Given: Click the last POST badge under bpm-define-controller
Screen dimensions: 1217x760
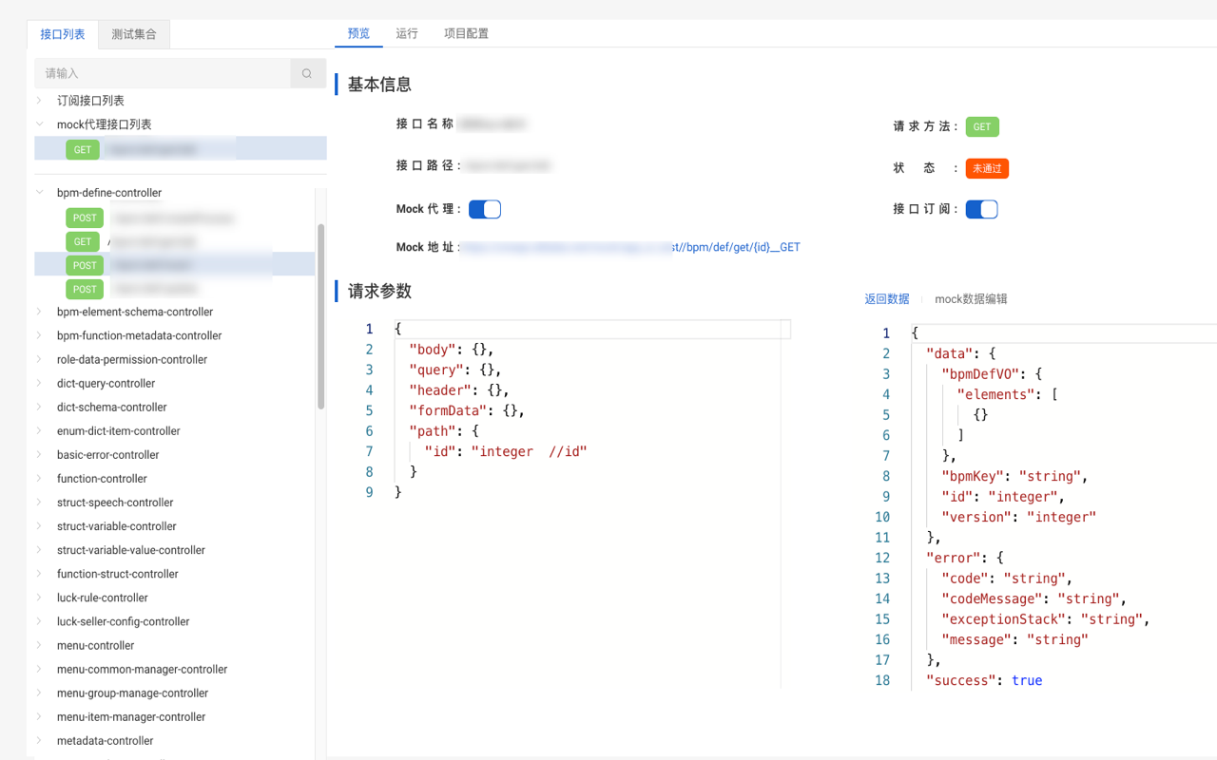Looking at the screenshot, I should click(84, 289).
